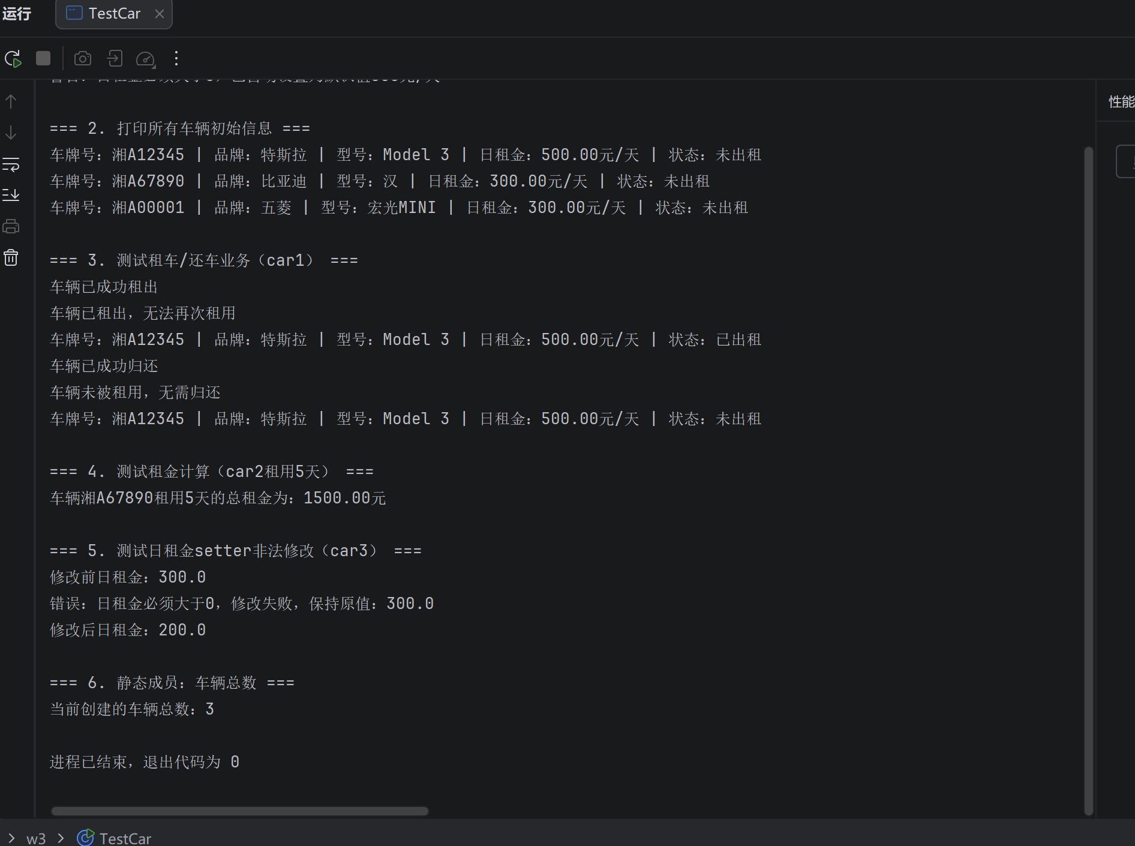
Task: Select the TestCar run tab
Action: 113,14
